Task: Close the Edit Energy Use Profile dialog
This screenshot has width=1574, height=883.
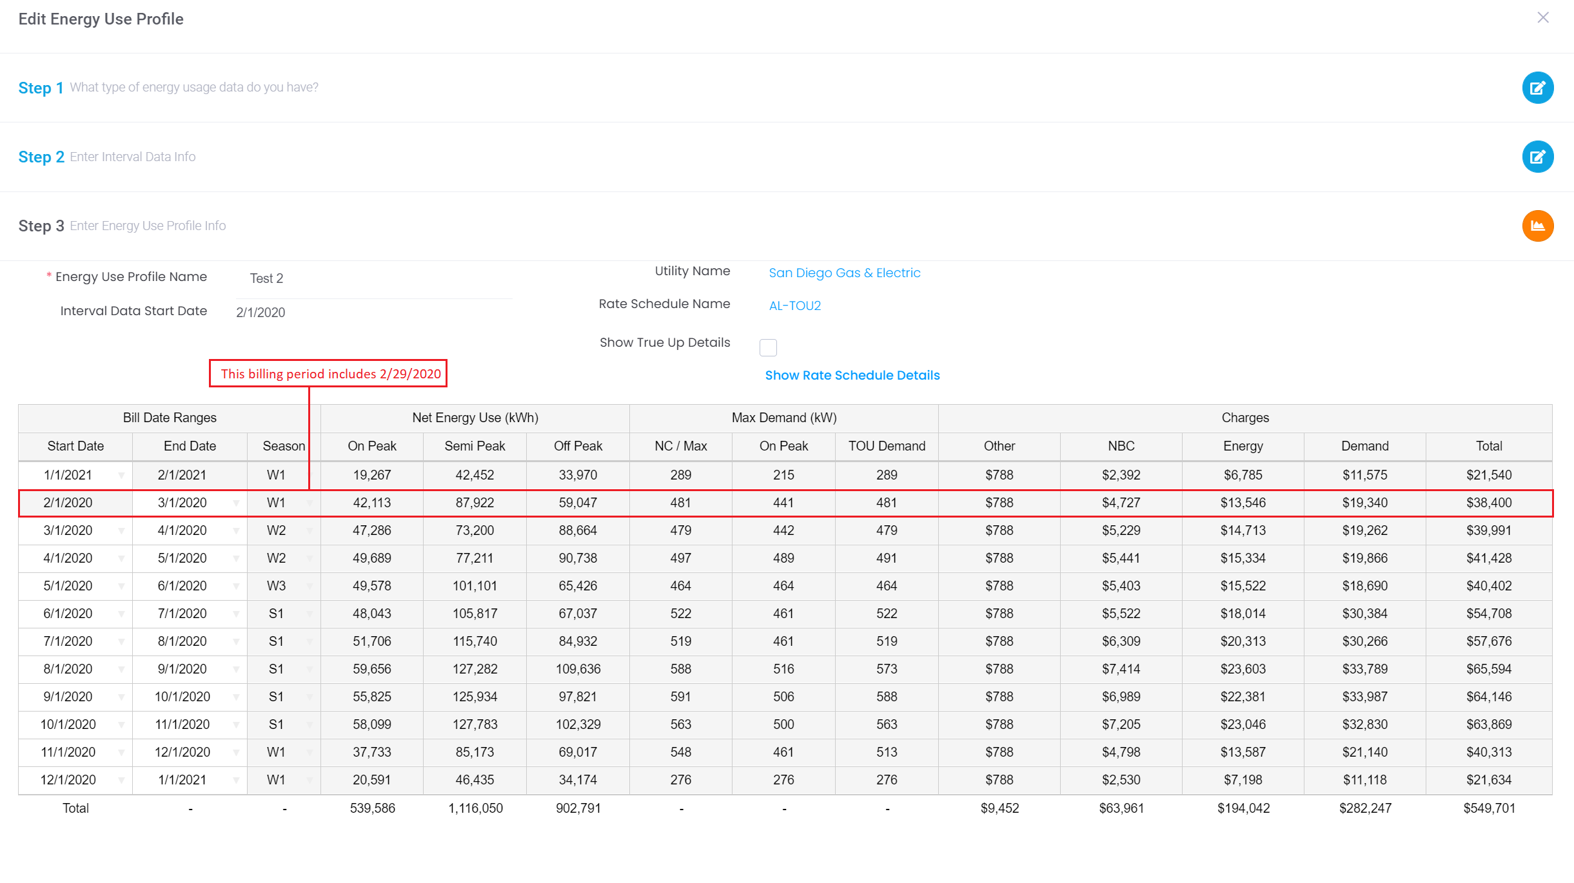Action: click(1542, 17)
